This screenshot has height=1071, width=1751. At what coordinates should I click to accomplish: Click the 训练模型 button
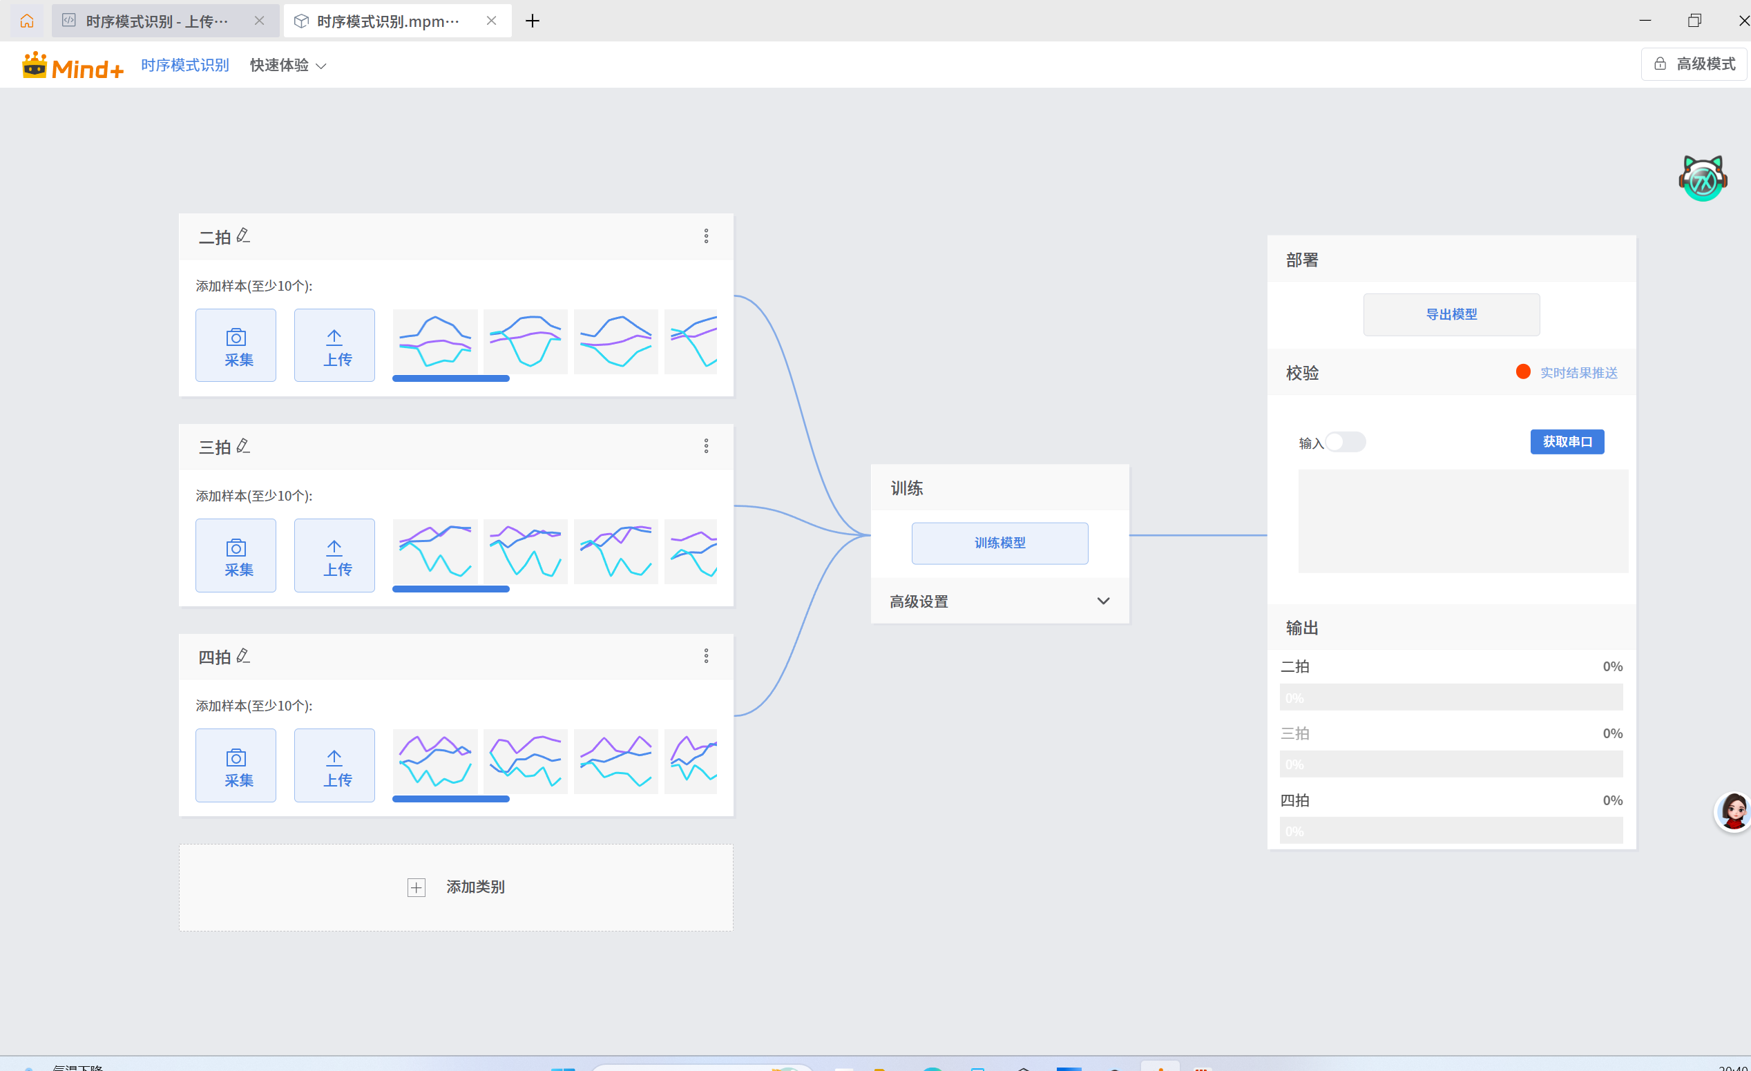click(999, 543)
